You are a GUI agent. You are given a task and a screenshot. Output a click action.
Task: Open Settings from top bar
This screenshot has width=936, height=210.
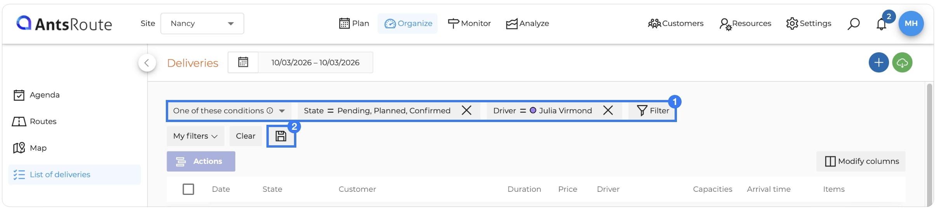[x=809, y=24]
